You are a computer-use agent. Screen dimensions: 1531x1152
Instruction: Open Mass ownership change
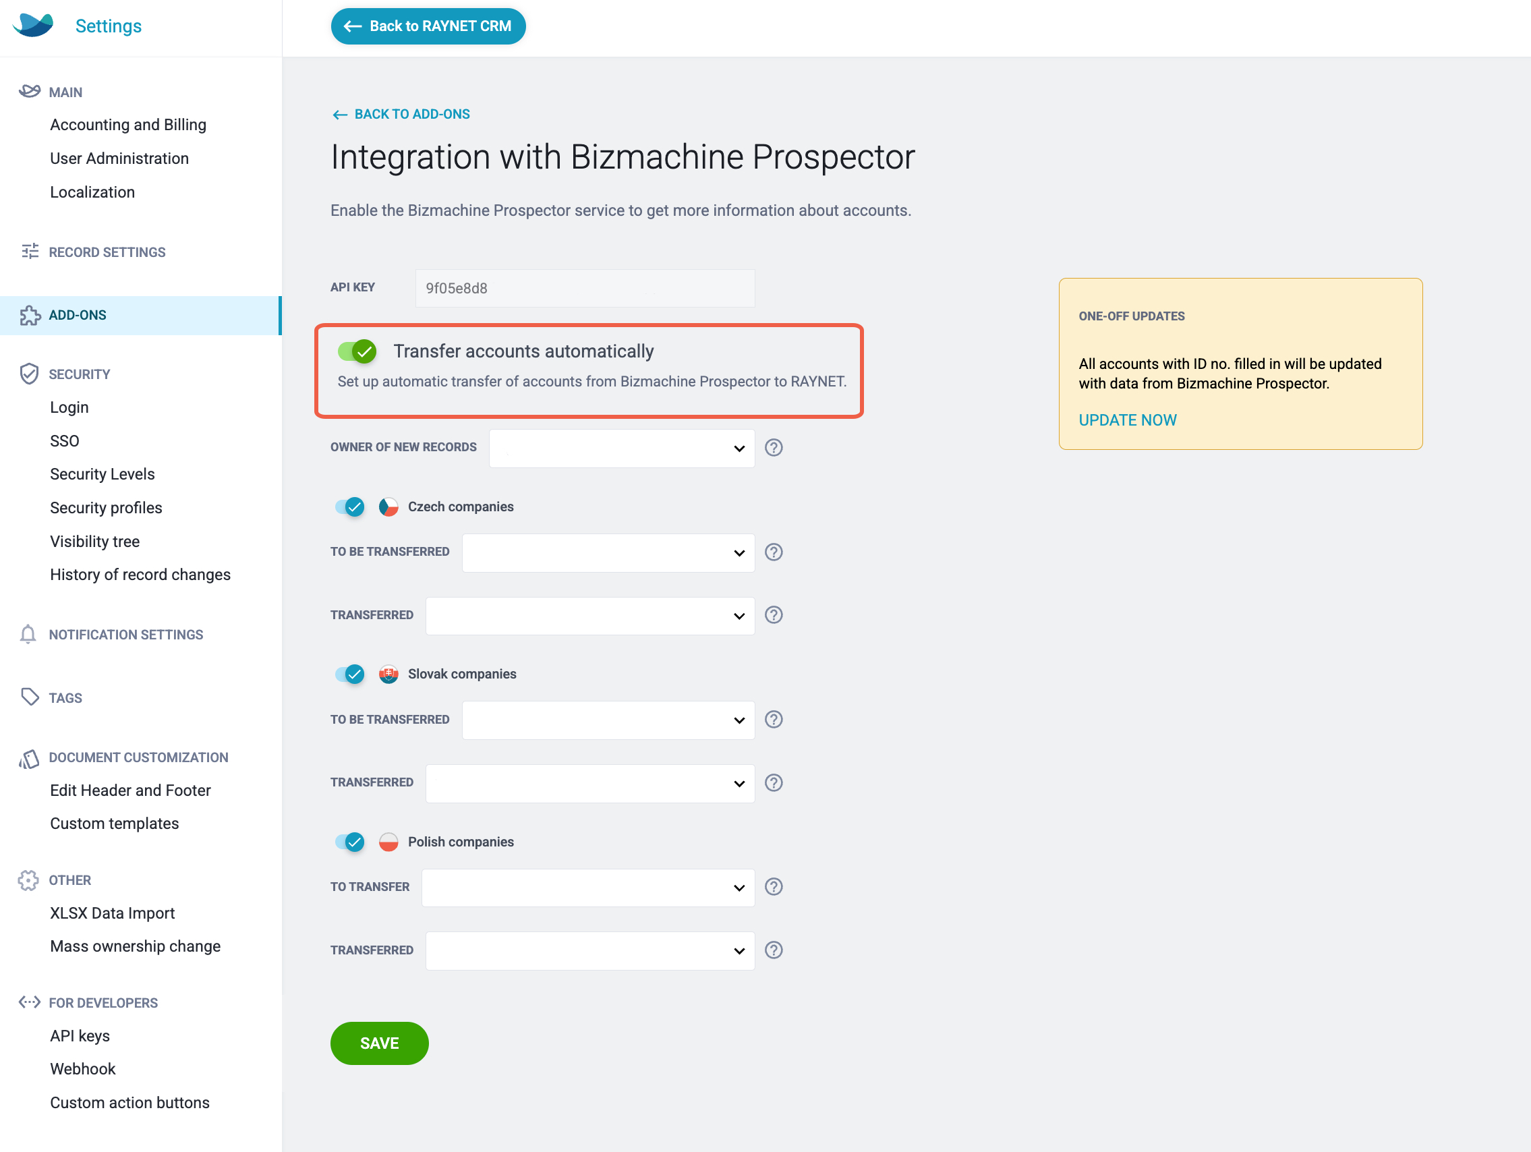[135, 946]
